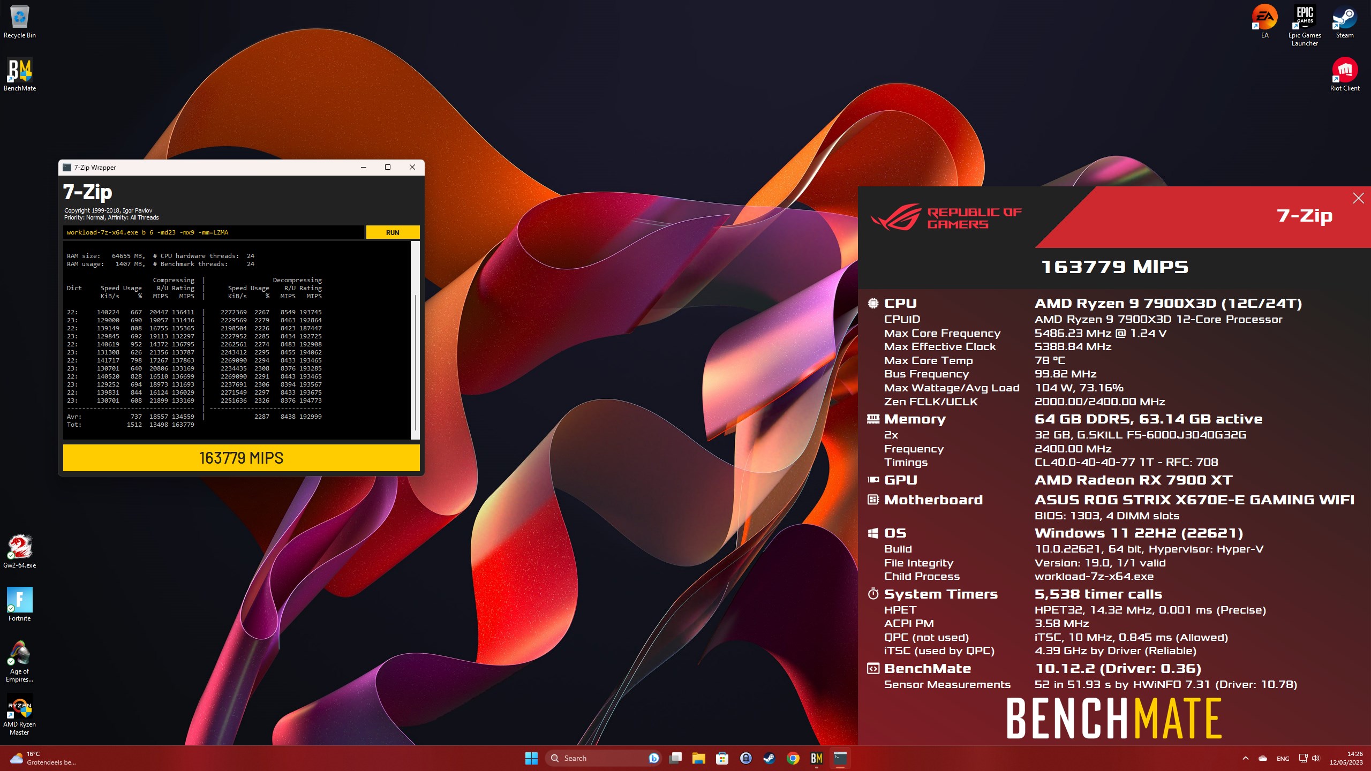Open the Windows Start menu
This screenshot has height=771, width=1371.
[x=531, y=758]
